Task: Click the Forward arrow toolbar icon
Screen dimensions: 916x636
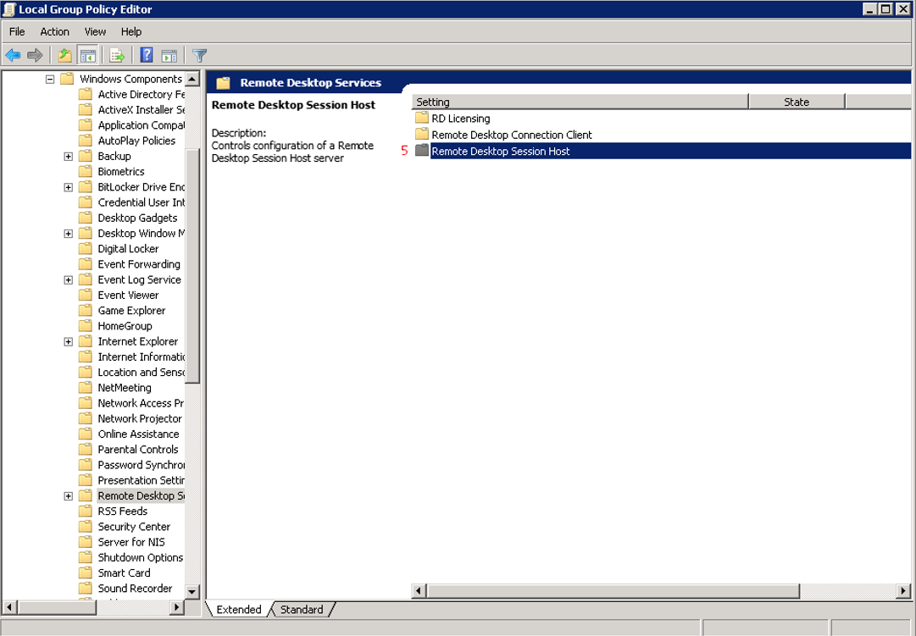Action: 35,56
